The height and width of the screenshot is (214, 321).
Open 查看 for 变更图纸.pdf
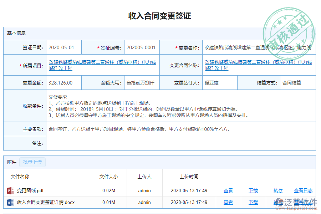[228, 190]
